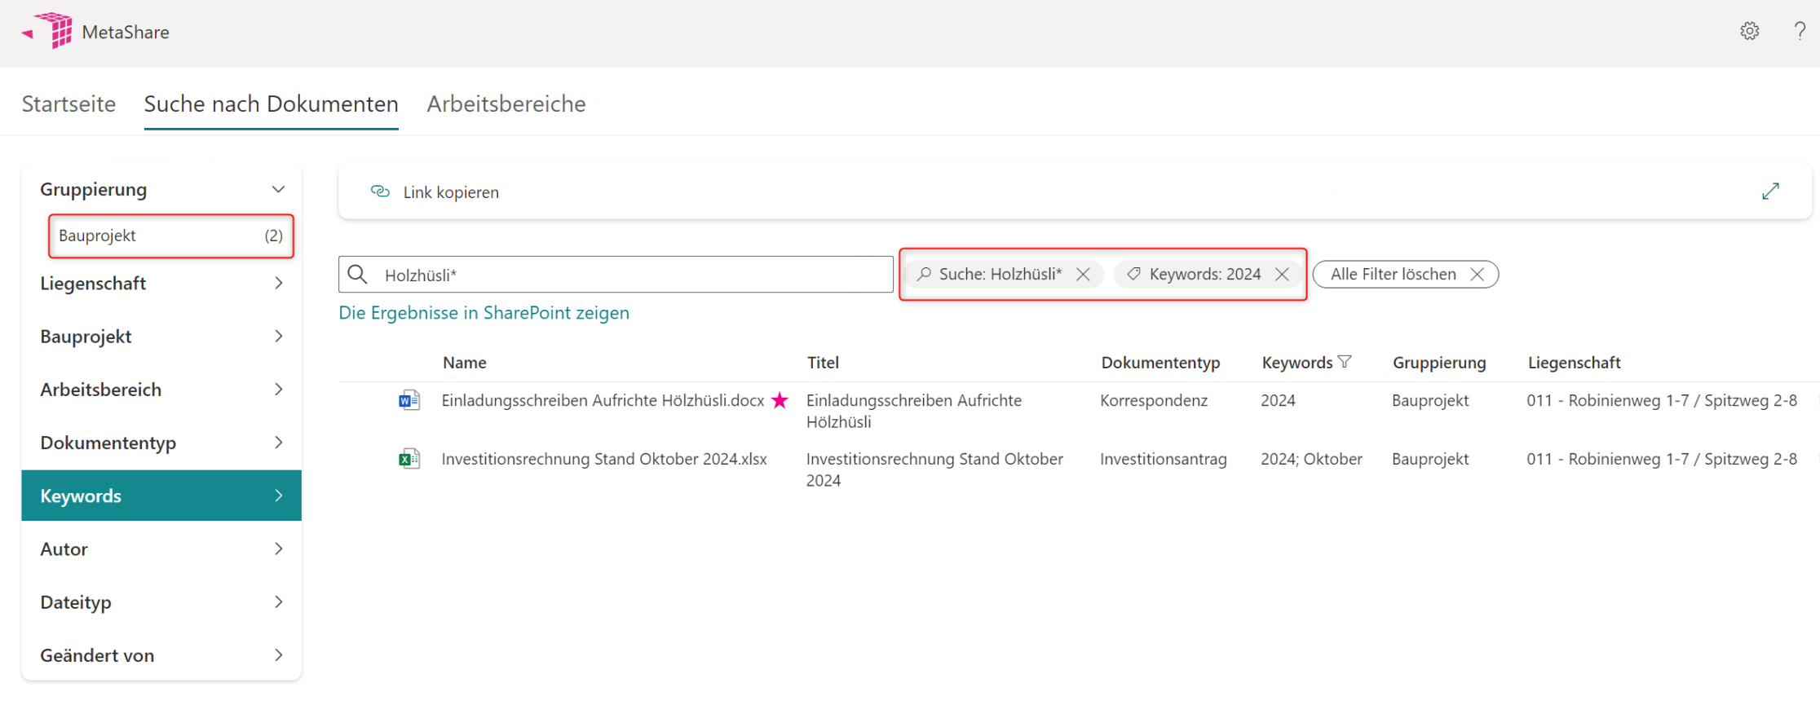Click the pink favorite star on Einladungsschreiben
This screenshot has width=1820, height=705.
point(780,400)
